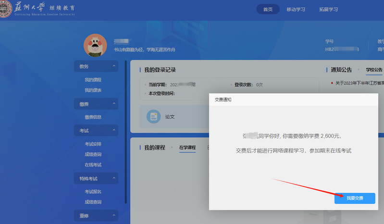Click the user avatar picture
The image size is (384, 224).
tap(95, 45)
